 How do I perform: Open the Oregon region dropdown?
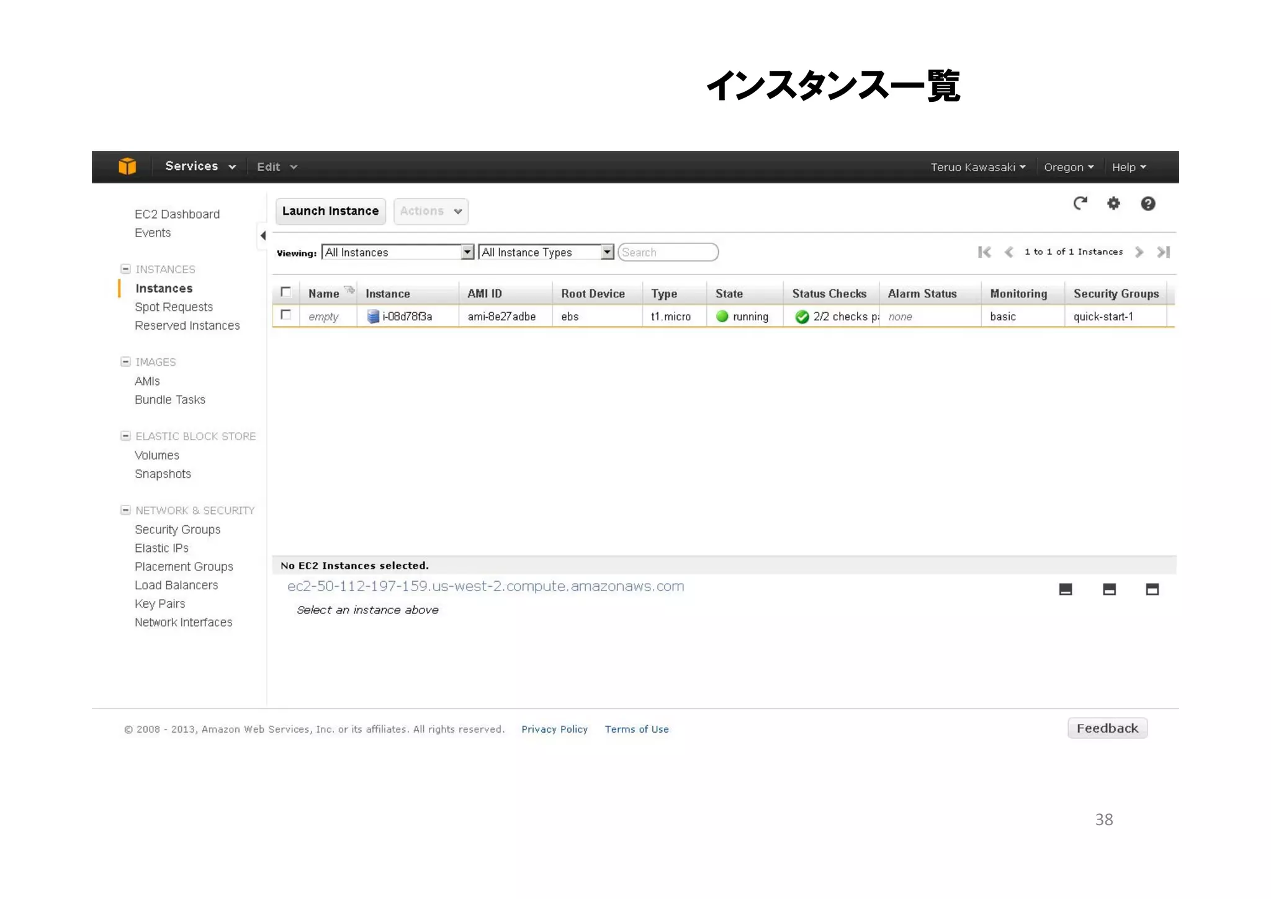tap(1068, 167)
